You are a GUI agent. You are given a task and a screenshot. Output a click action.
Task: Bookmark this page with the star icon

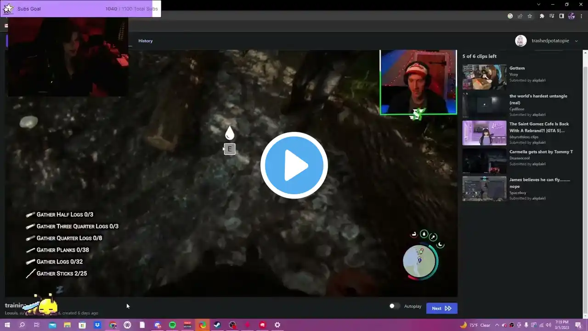530,16
